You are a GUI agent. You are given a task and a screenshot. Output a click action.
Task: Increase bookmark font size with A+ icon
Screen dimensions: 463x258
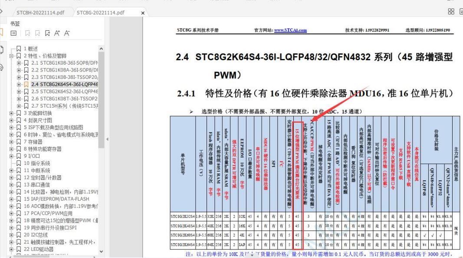[x=57, y=33]
